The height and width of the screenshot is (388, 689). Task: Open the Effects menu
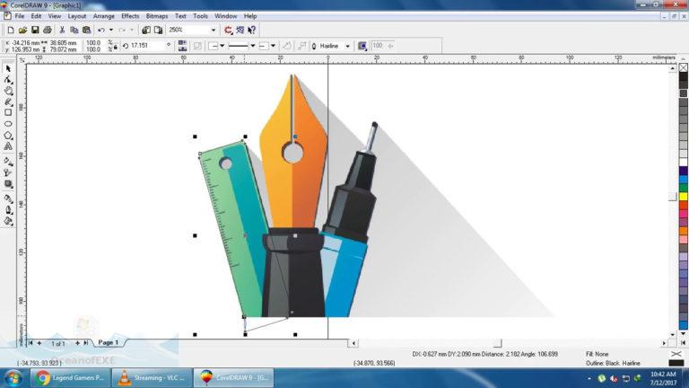tap(130, 16)
